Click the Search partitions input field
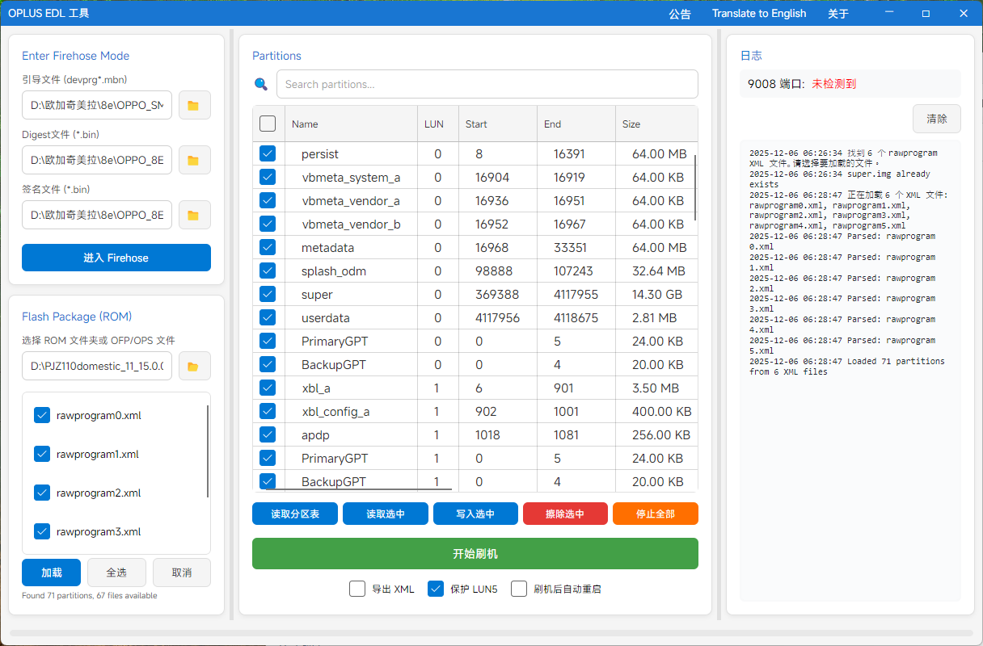This screenshot has width=983, height=646. (487, 84)
